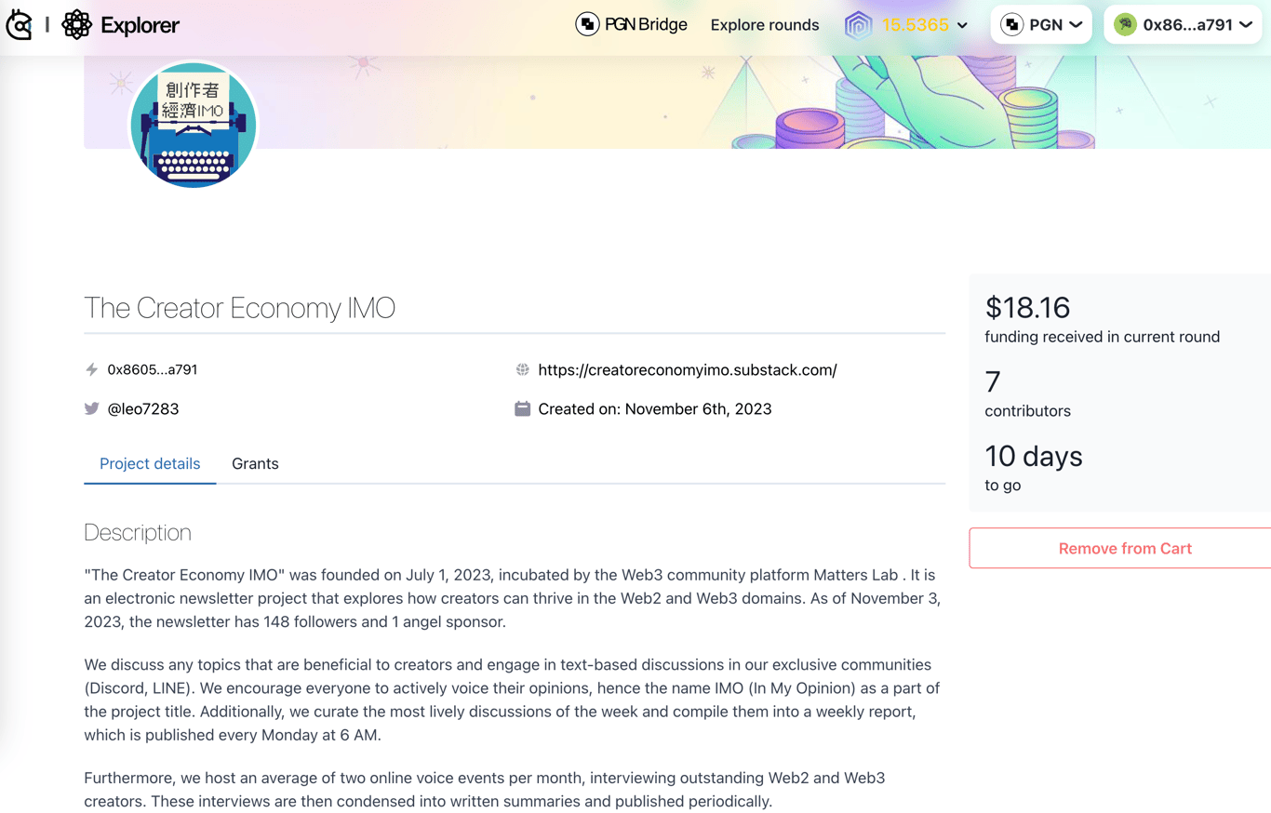Click the Twitter bird icon
The height and width of the screenshot is (813, 1271).
(91, 408)
